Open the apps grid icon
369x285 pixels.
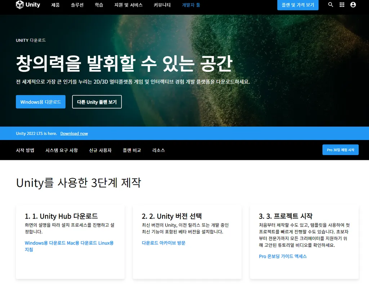pyautogui.click(x=342, y=5)
